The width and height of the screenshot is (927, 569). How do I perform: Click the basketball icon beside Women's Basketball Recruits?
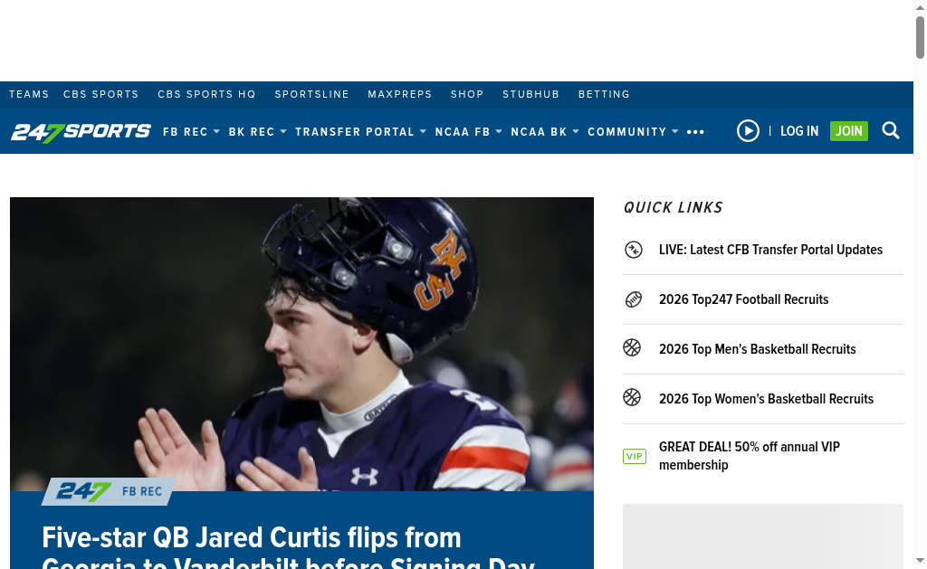(632, 397)
